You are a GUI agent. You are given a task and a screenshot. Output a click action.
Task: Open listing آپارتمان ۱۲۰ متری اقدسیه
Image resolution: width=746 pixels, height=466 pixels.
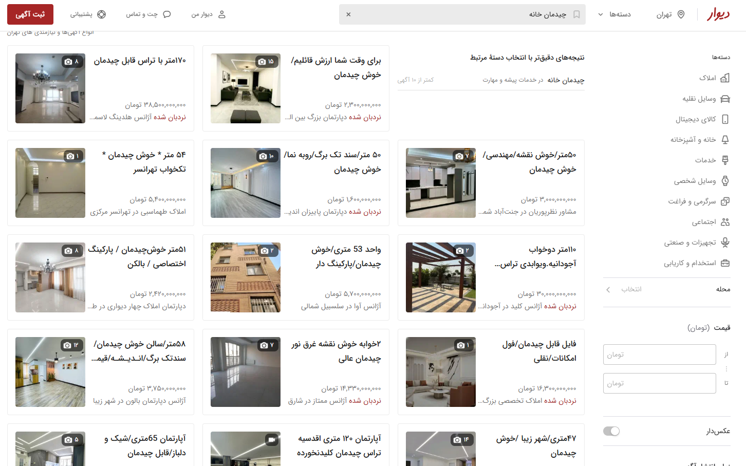(296, 445)
